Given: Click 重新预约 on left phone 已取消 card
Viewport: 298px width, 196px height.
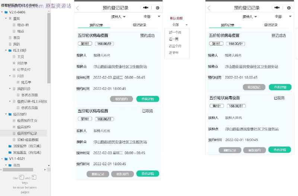Looking at the screenshot, I should point(123,174).
